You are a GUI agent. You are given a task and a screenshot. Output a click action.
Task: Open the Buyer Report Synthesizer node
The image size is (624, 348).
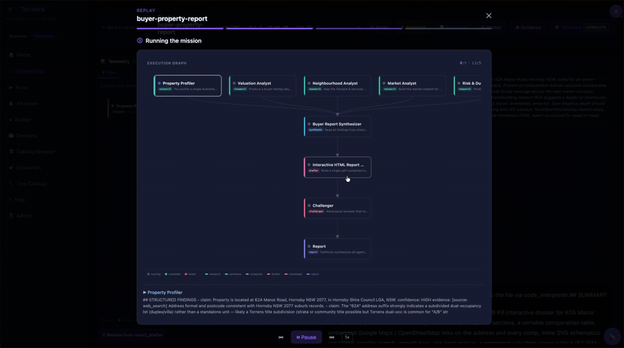click(337, 126)
